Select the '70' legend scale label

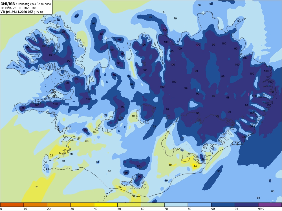point(166,209)
